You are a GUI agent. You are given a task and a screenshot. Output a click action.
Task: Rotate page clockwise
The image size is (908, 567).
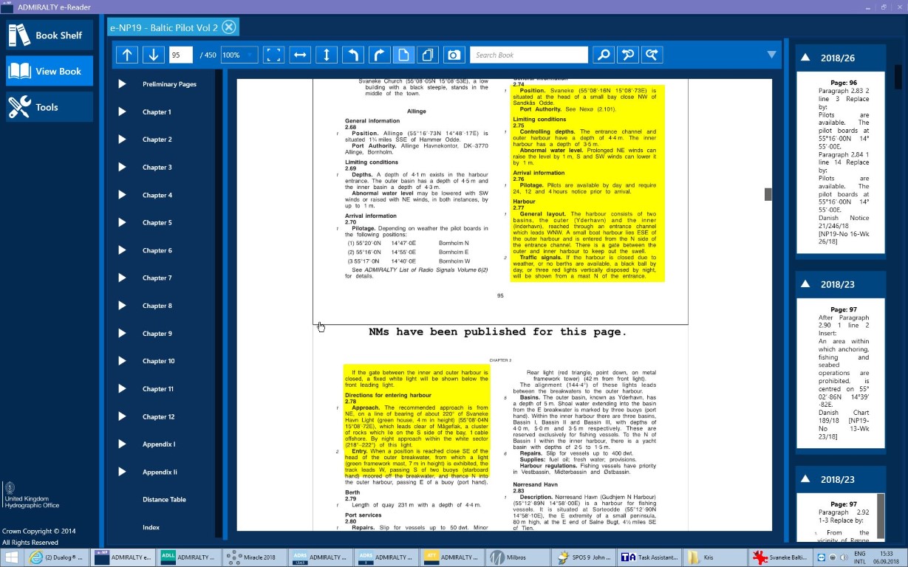click(x=380, y=55)
